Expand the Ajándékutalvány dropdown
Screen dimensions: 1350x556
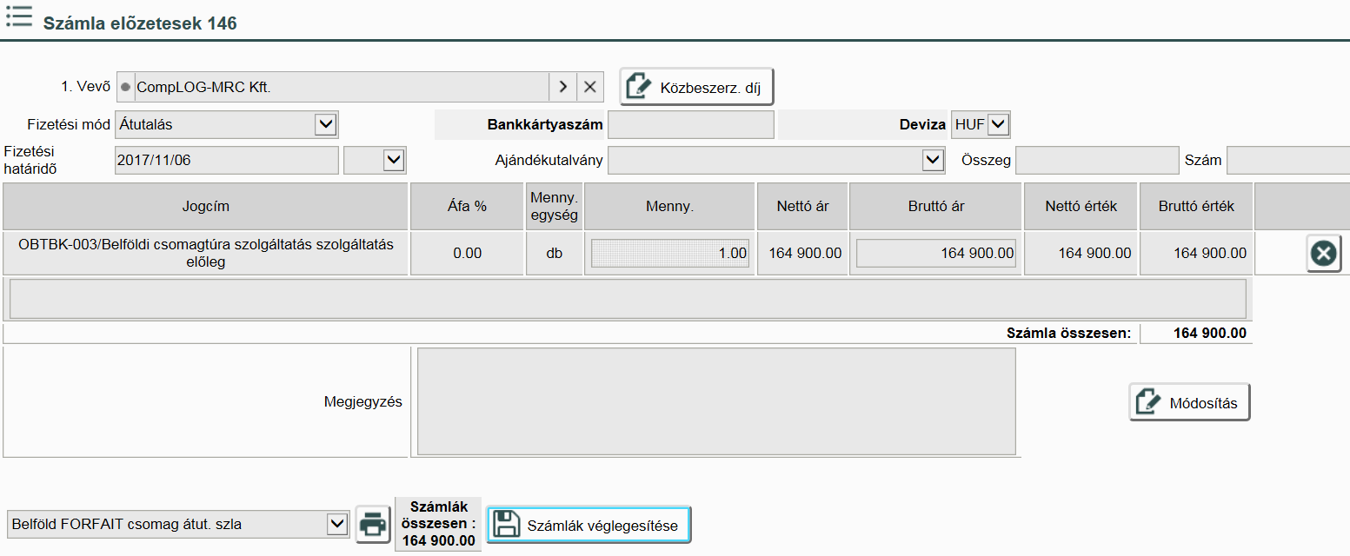pos(933,160)
